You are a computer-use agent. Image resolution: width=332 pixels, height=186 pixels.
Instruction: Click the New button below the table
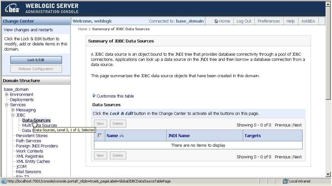pyautogui.click(x=100, y=155)
